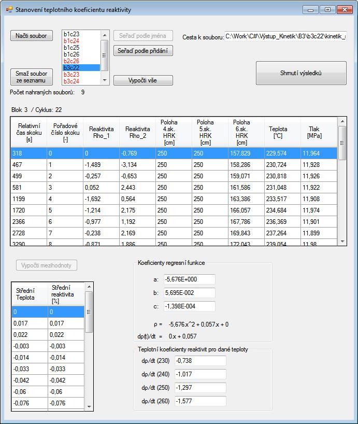The image size is (358, 424).
Task: Click coefficient b input field
Action: click(x=190, y=293)
